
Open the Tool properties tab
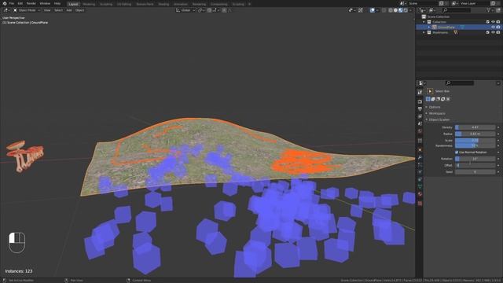tap(420, 93)
